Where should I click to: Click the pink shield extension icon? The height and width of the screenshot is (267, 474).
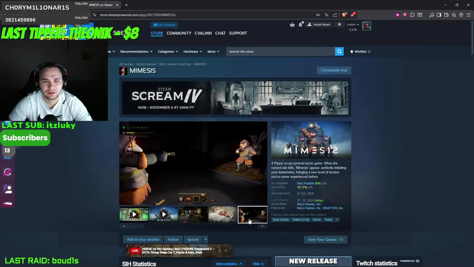tap(405, 15)
